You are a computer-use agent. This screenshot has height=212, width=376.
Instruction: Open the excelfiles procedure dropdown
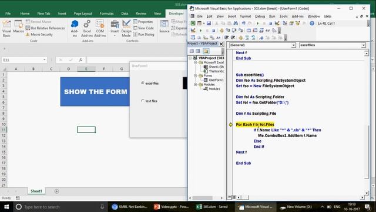tap(364, 45)
